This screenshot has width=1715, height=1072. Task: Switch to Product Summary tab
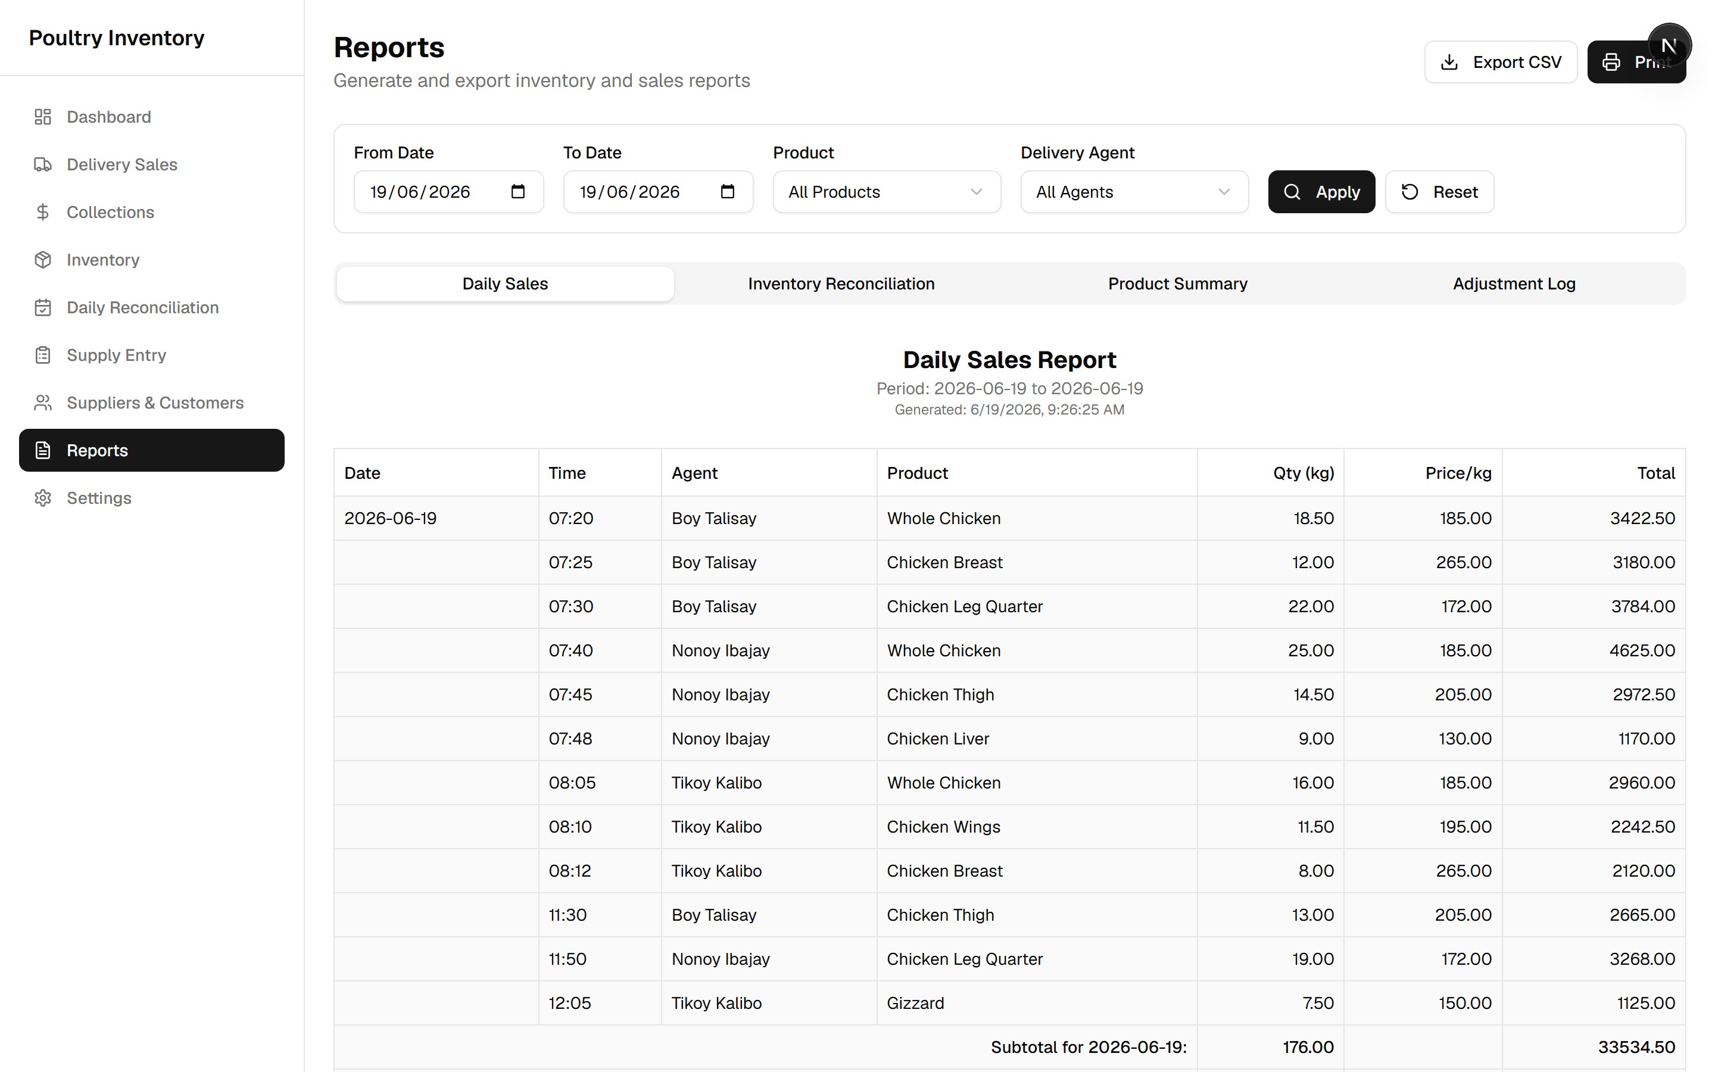click(x=1178, y=283)
